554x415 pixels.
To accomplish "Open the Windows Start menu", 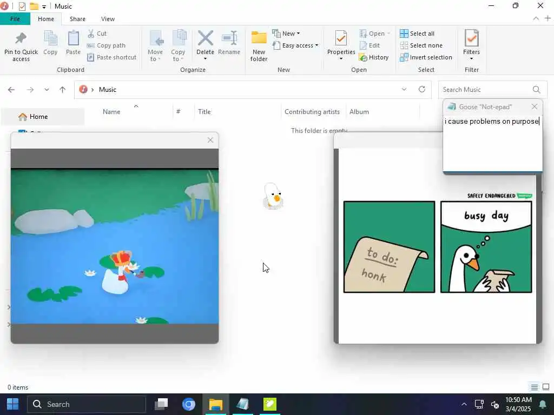I will pyautogui.click(x=13, y=404).
